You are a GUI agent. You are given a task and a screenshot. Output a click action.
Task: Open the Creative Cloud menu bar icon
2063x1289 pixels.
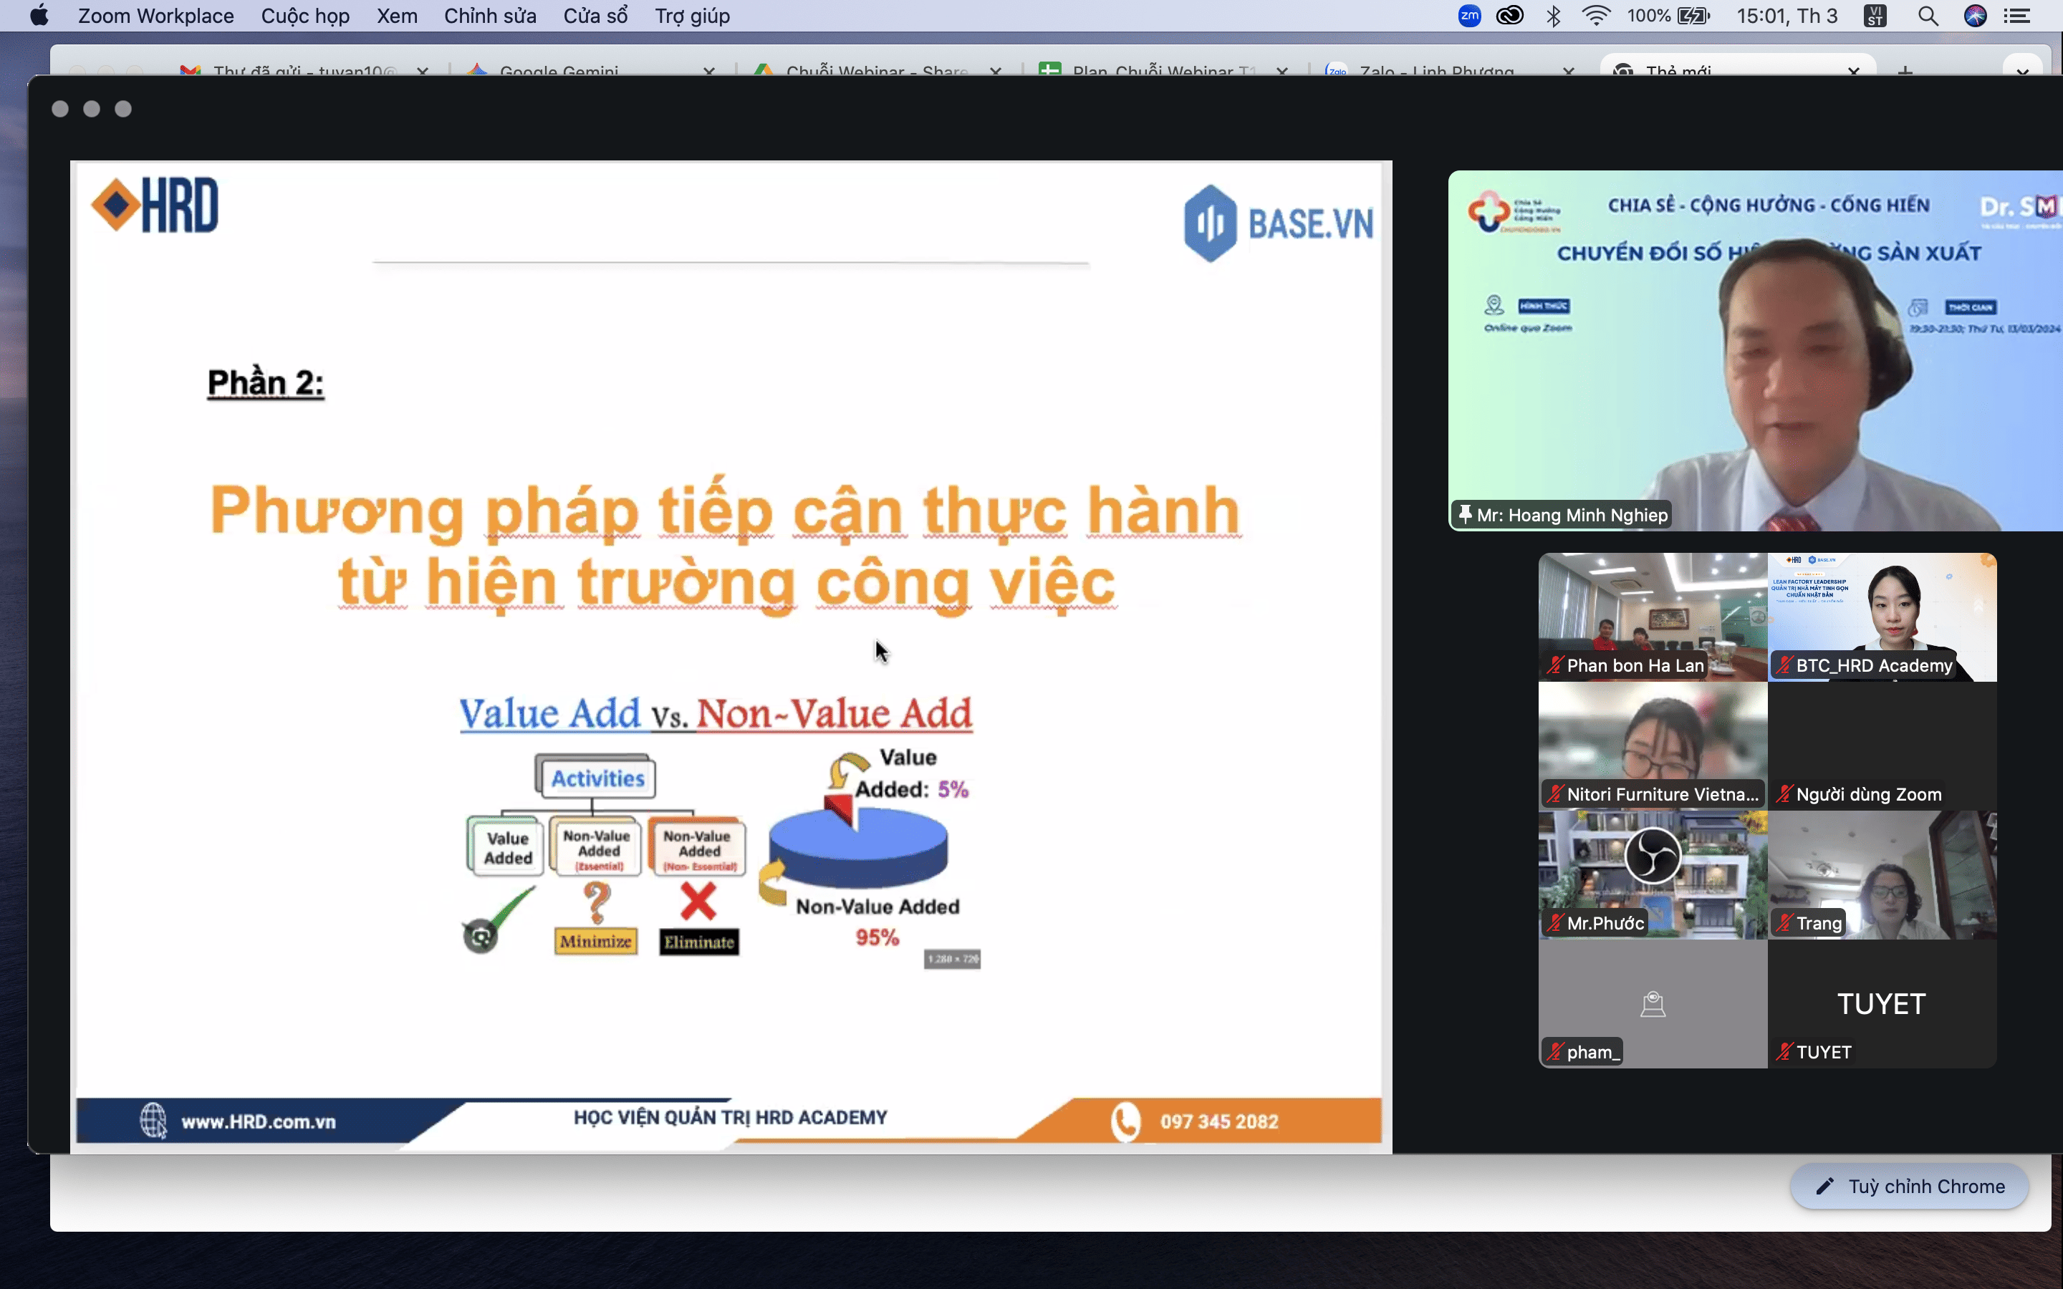pos(1510,15)
